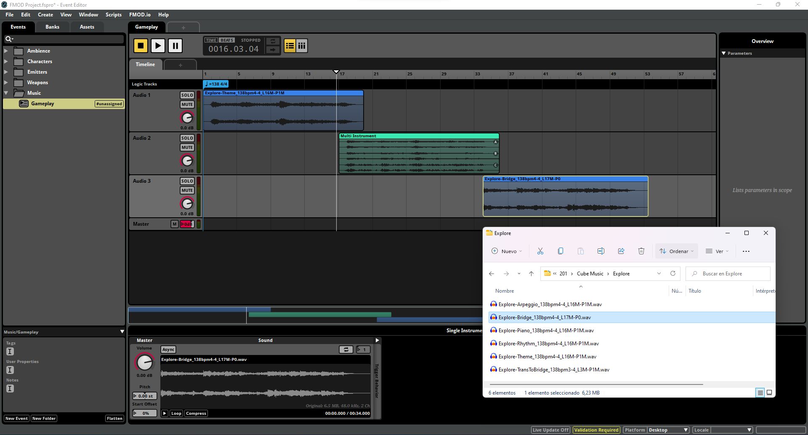Click Share icon in Explore window toolbar
The image size is (808, 435).
click(621, 251)
